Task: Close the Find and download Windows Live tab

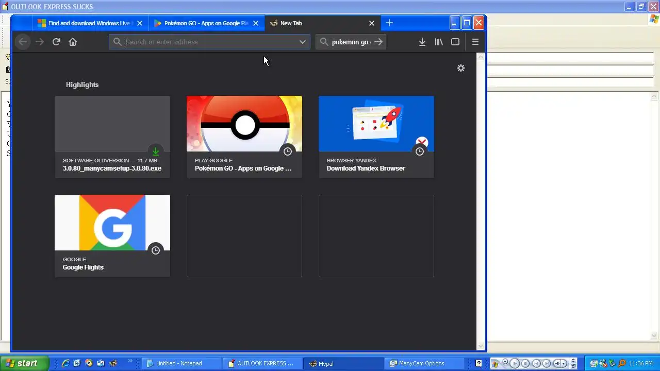Action: pyautogui.click(x=140, y=23)
